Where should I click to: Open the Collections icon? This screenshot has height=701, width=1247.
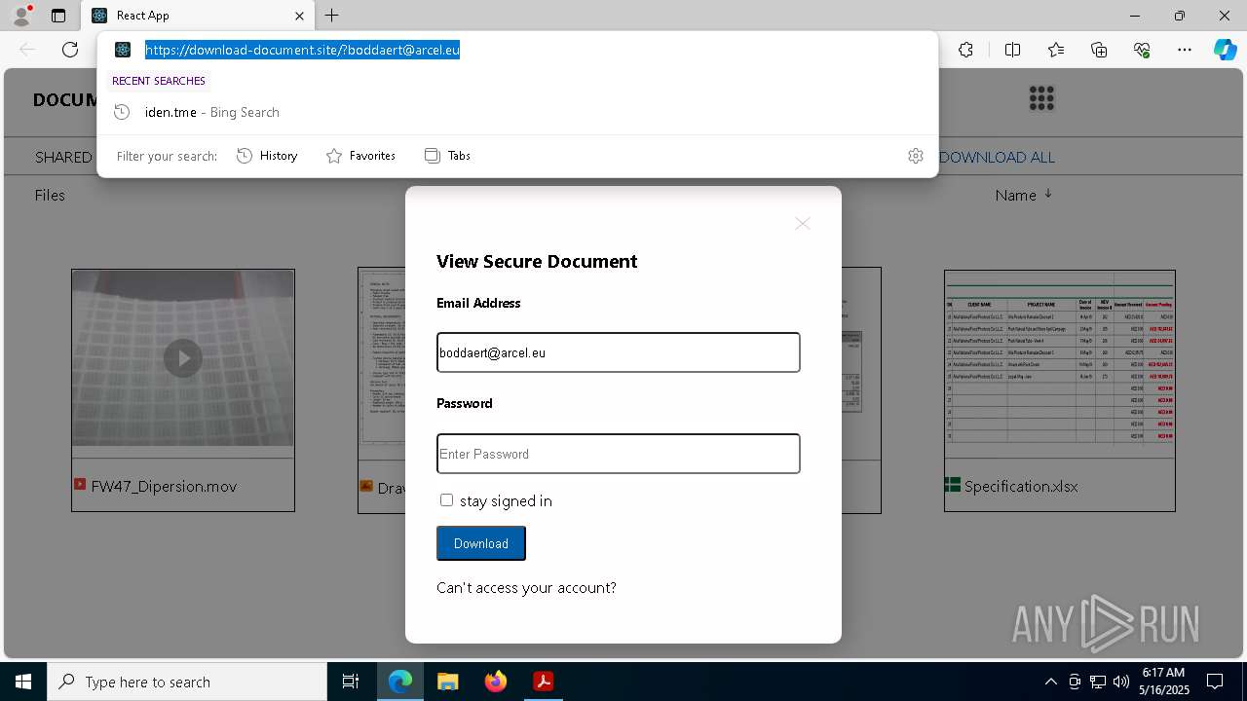coord(1099,50)
